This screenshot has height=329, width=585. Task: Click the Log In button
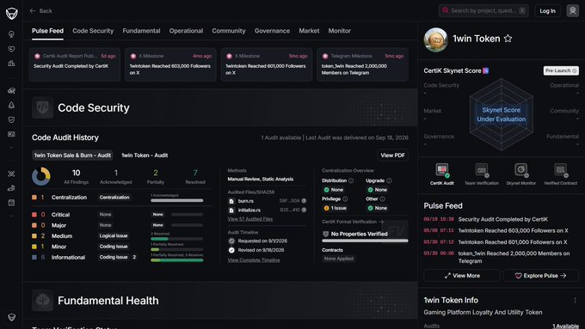coord(547,11)
